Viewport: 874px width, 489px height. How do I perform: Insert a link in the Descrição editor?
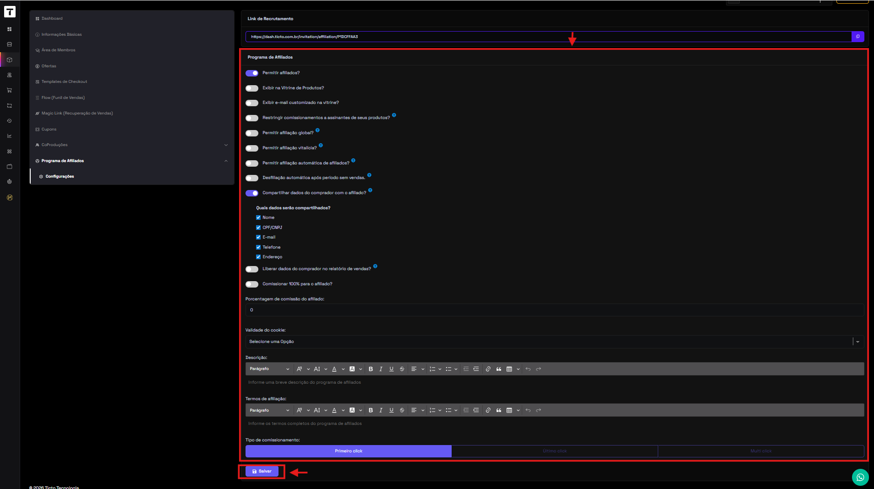tap(488, 369)
